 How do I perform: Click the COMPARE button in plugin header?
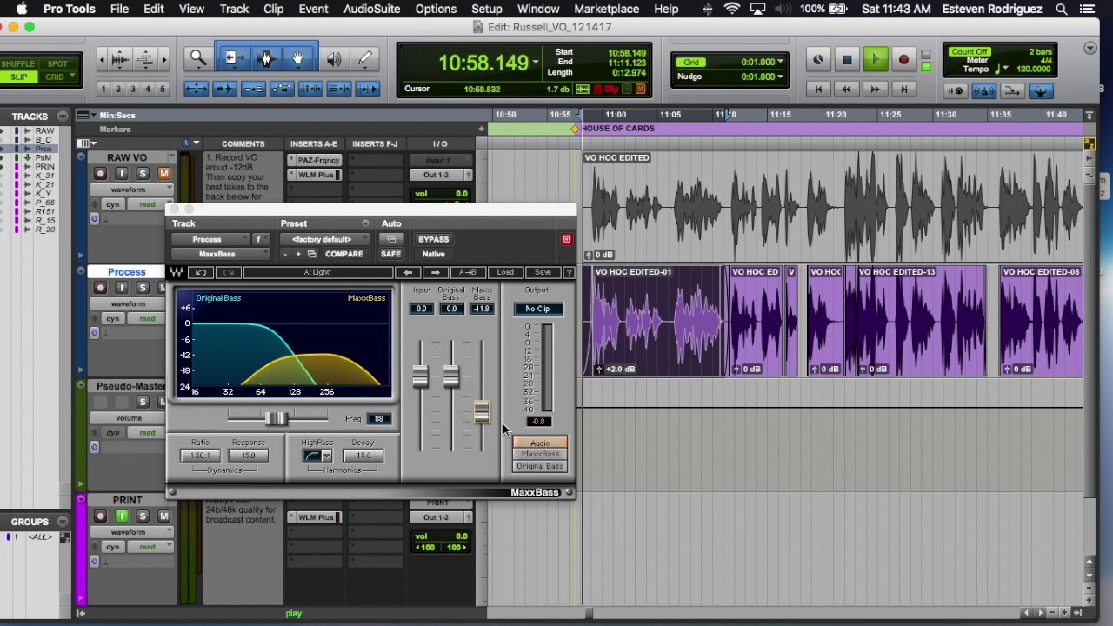[344, 254]
